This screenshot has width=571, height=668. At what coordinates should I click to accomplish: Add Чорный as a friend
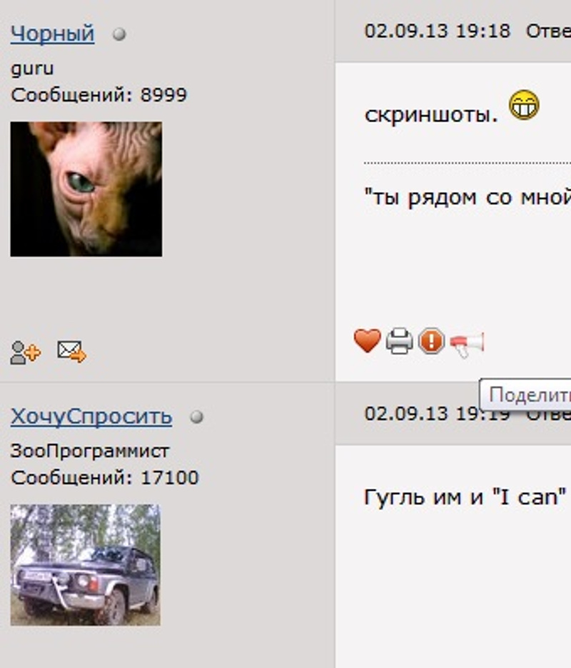pos(25,353)
